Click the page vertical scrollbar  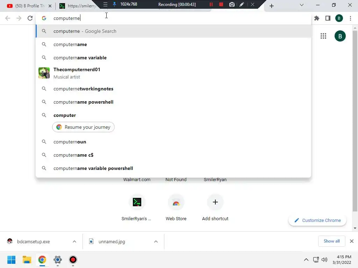click(x=355, y=121)
